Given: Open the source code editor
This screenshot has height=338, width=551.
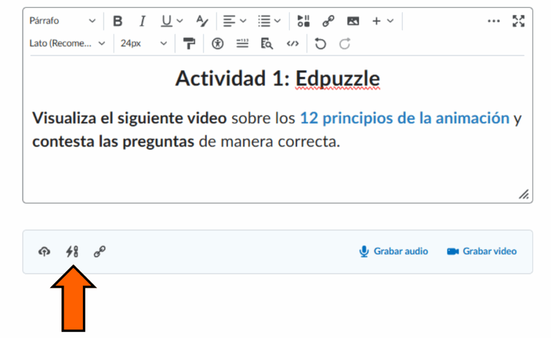Looking at the screenshot, I should pos(292,44).
